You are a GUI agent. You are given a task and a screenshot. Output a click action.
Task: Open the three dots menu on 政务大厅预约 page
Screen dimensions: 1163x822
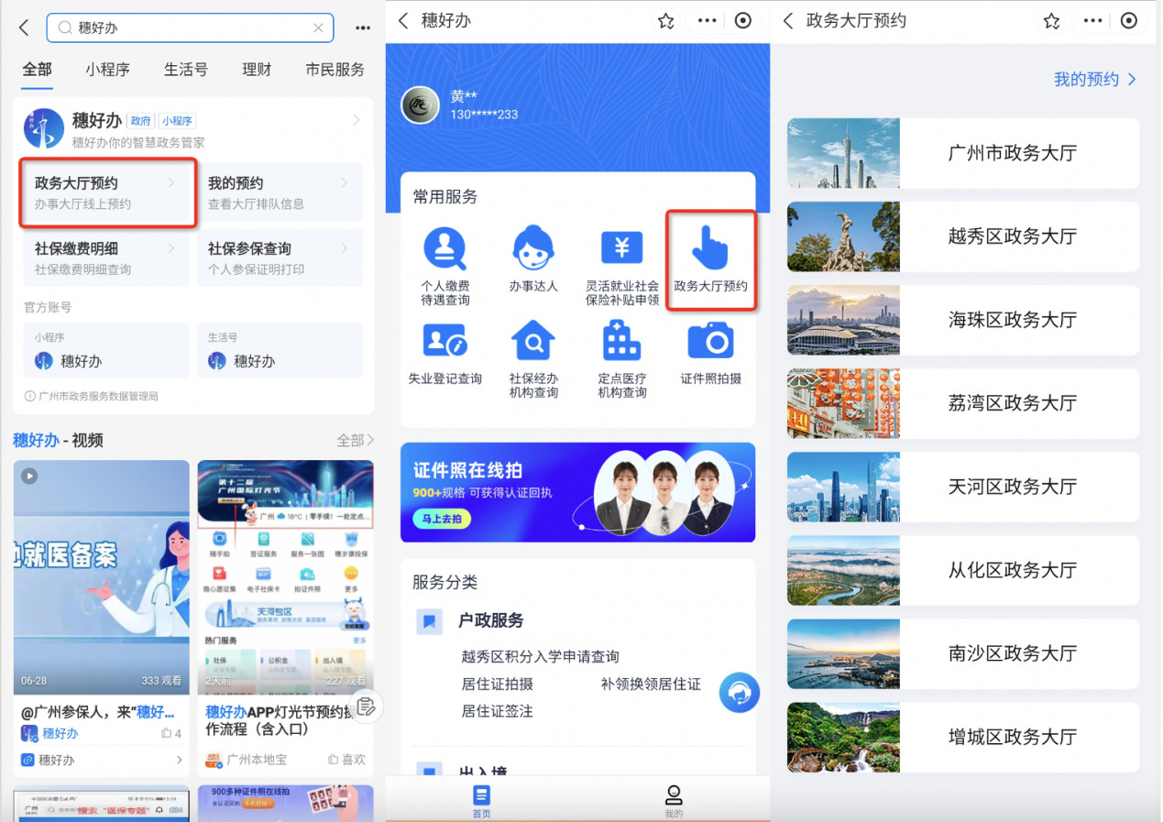click(1093, 20)
